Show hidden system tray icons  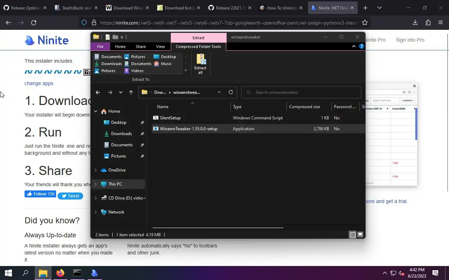385,273
